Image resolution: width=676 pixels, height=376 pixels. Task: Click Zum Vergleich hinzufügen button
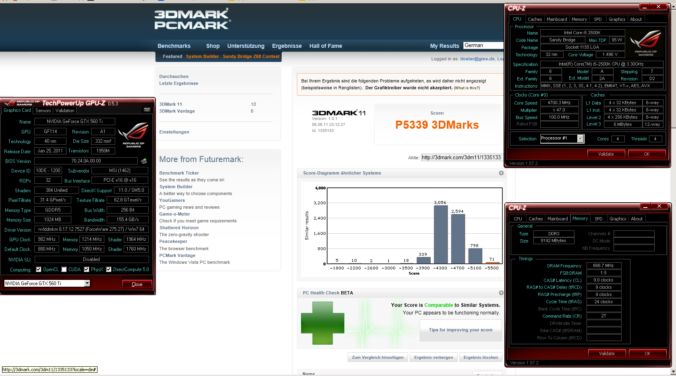coord(378,358)
